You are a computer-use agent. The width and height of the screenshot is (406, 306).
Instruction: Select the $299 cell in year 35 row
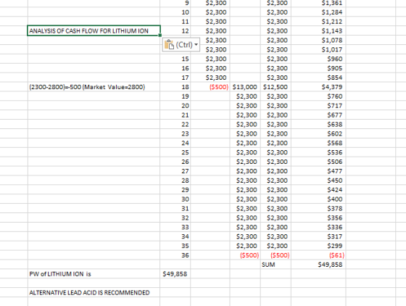(318, 246)
